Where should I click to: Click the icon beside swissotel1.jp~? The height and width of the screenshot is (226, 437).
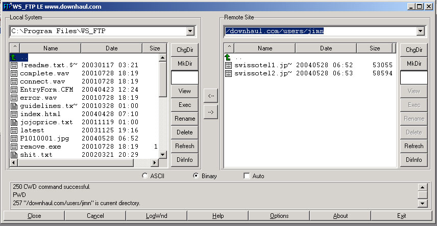228,65
